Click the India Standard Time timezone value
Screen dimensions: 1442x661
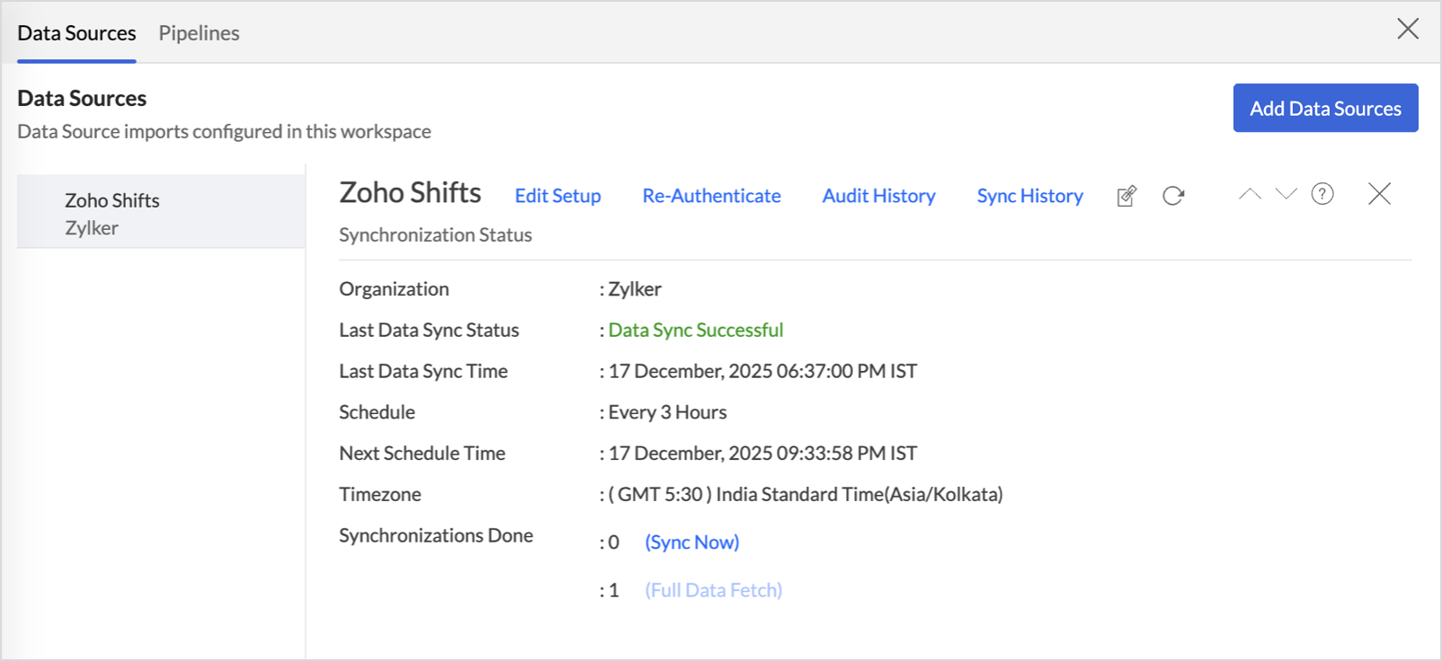coord(806,495)
